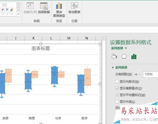Click the vertical scrollbar up arrow
The width and height of the screenshot is (158, 124).
[104, 38]
